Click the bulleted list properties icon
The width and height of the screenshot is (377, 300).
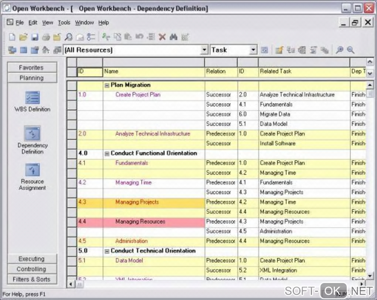pyautogui.click(x=91, y=37)
